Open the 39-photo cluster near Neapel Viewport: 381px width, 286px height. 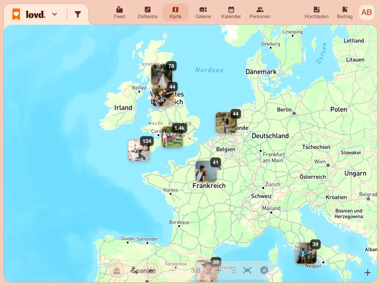(306, 253)
